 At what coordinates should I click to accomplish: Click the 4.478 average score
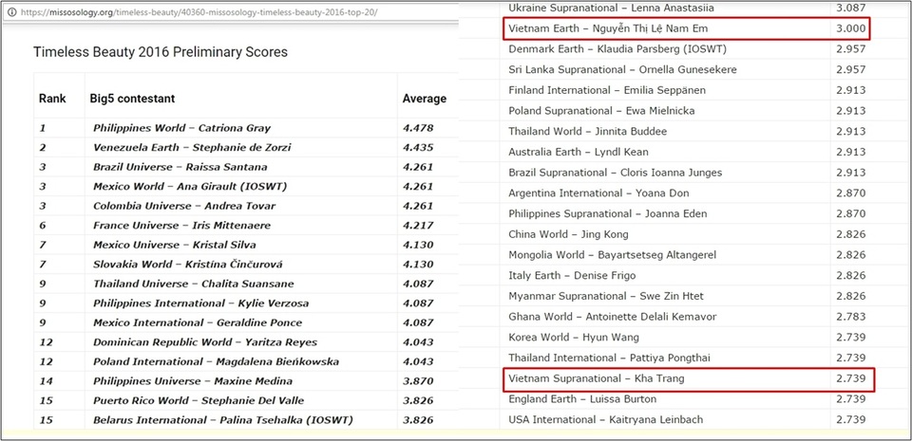pyautogui.click(x=418, y=128)
